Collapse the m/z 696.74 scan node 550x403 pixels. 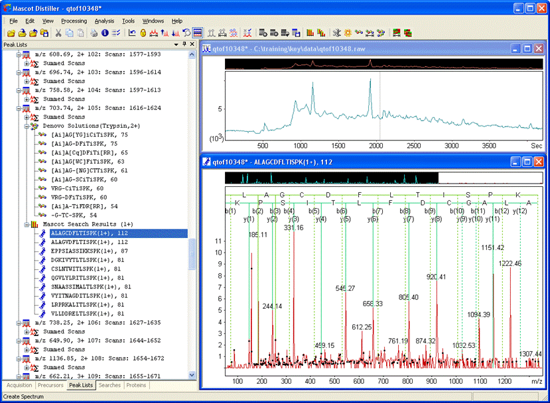pyautogui.click(x=19, y=72)
